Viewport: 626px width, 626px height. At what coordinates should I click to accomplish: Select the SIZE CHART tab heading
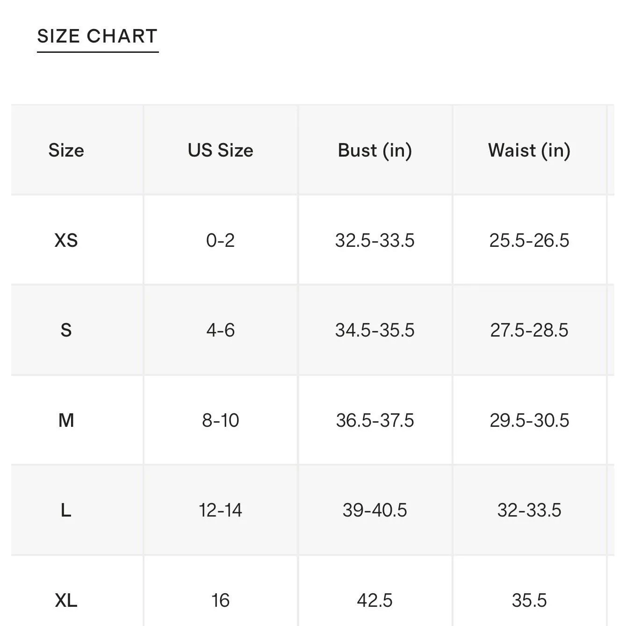click(x=98, y=36)
